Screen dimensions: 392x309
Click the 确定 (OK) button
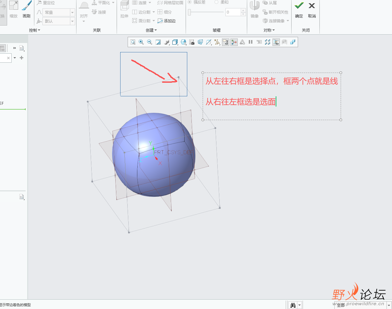point(299,10)
